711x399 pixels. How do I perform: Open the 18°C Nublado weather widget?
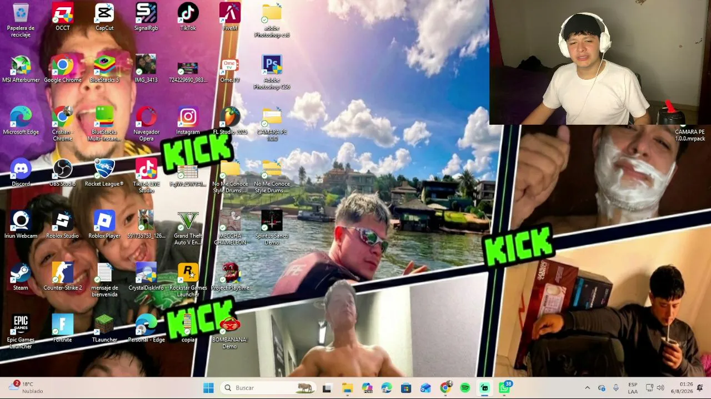click(x=27, y=387)
